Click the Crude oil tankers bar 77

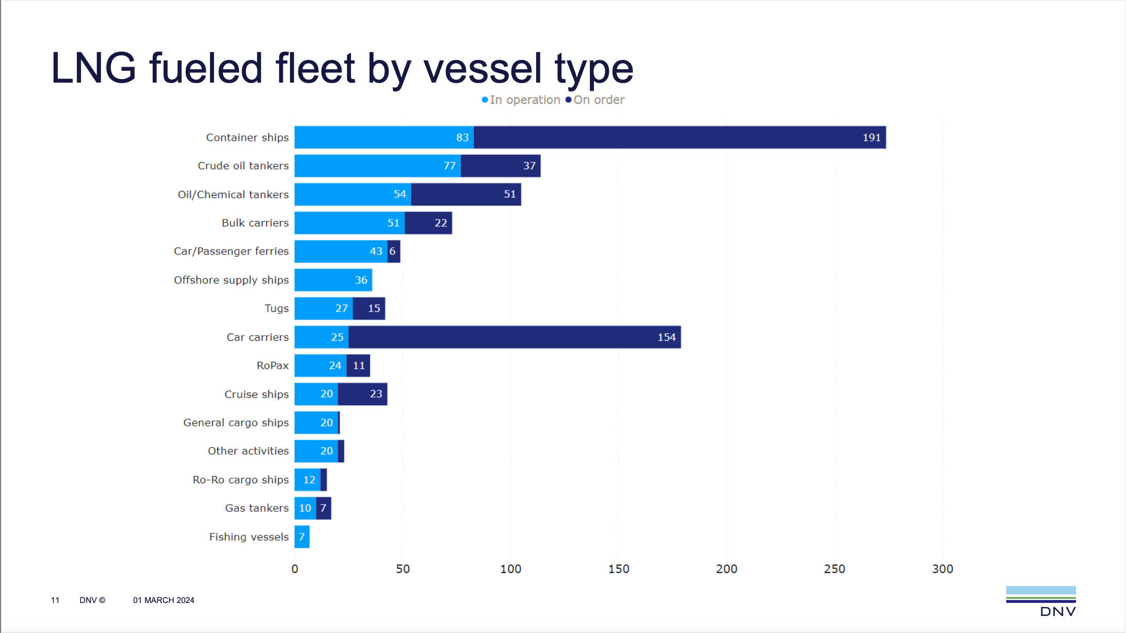point(378,166)
